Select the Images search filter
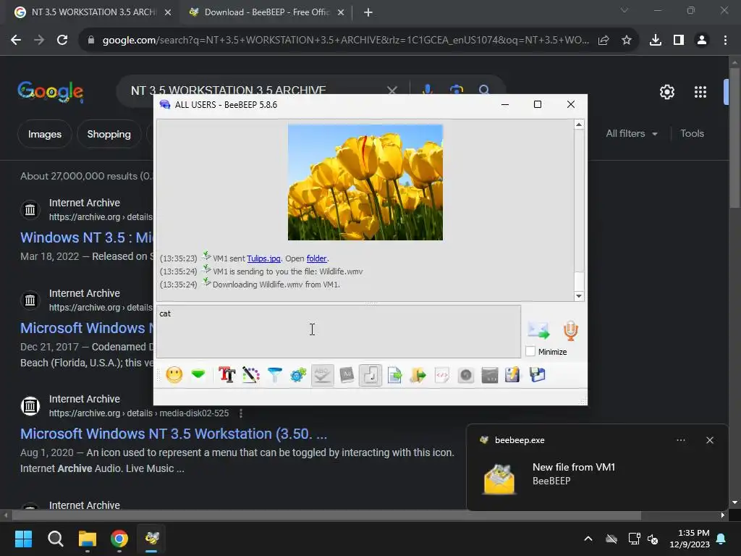 point(44,134)
